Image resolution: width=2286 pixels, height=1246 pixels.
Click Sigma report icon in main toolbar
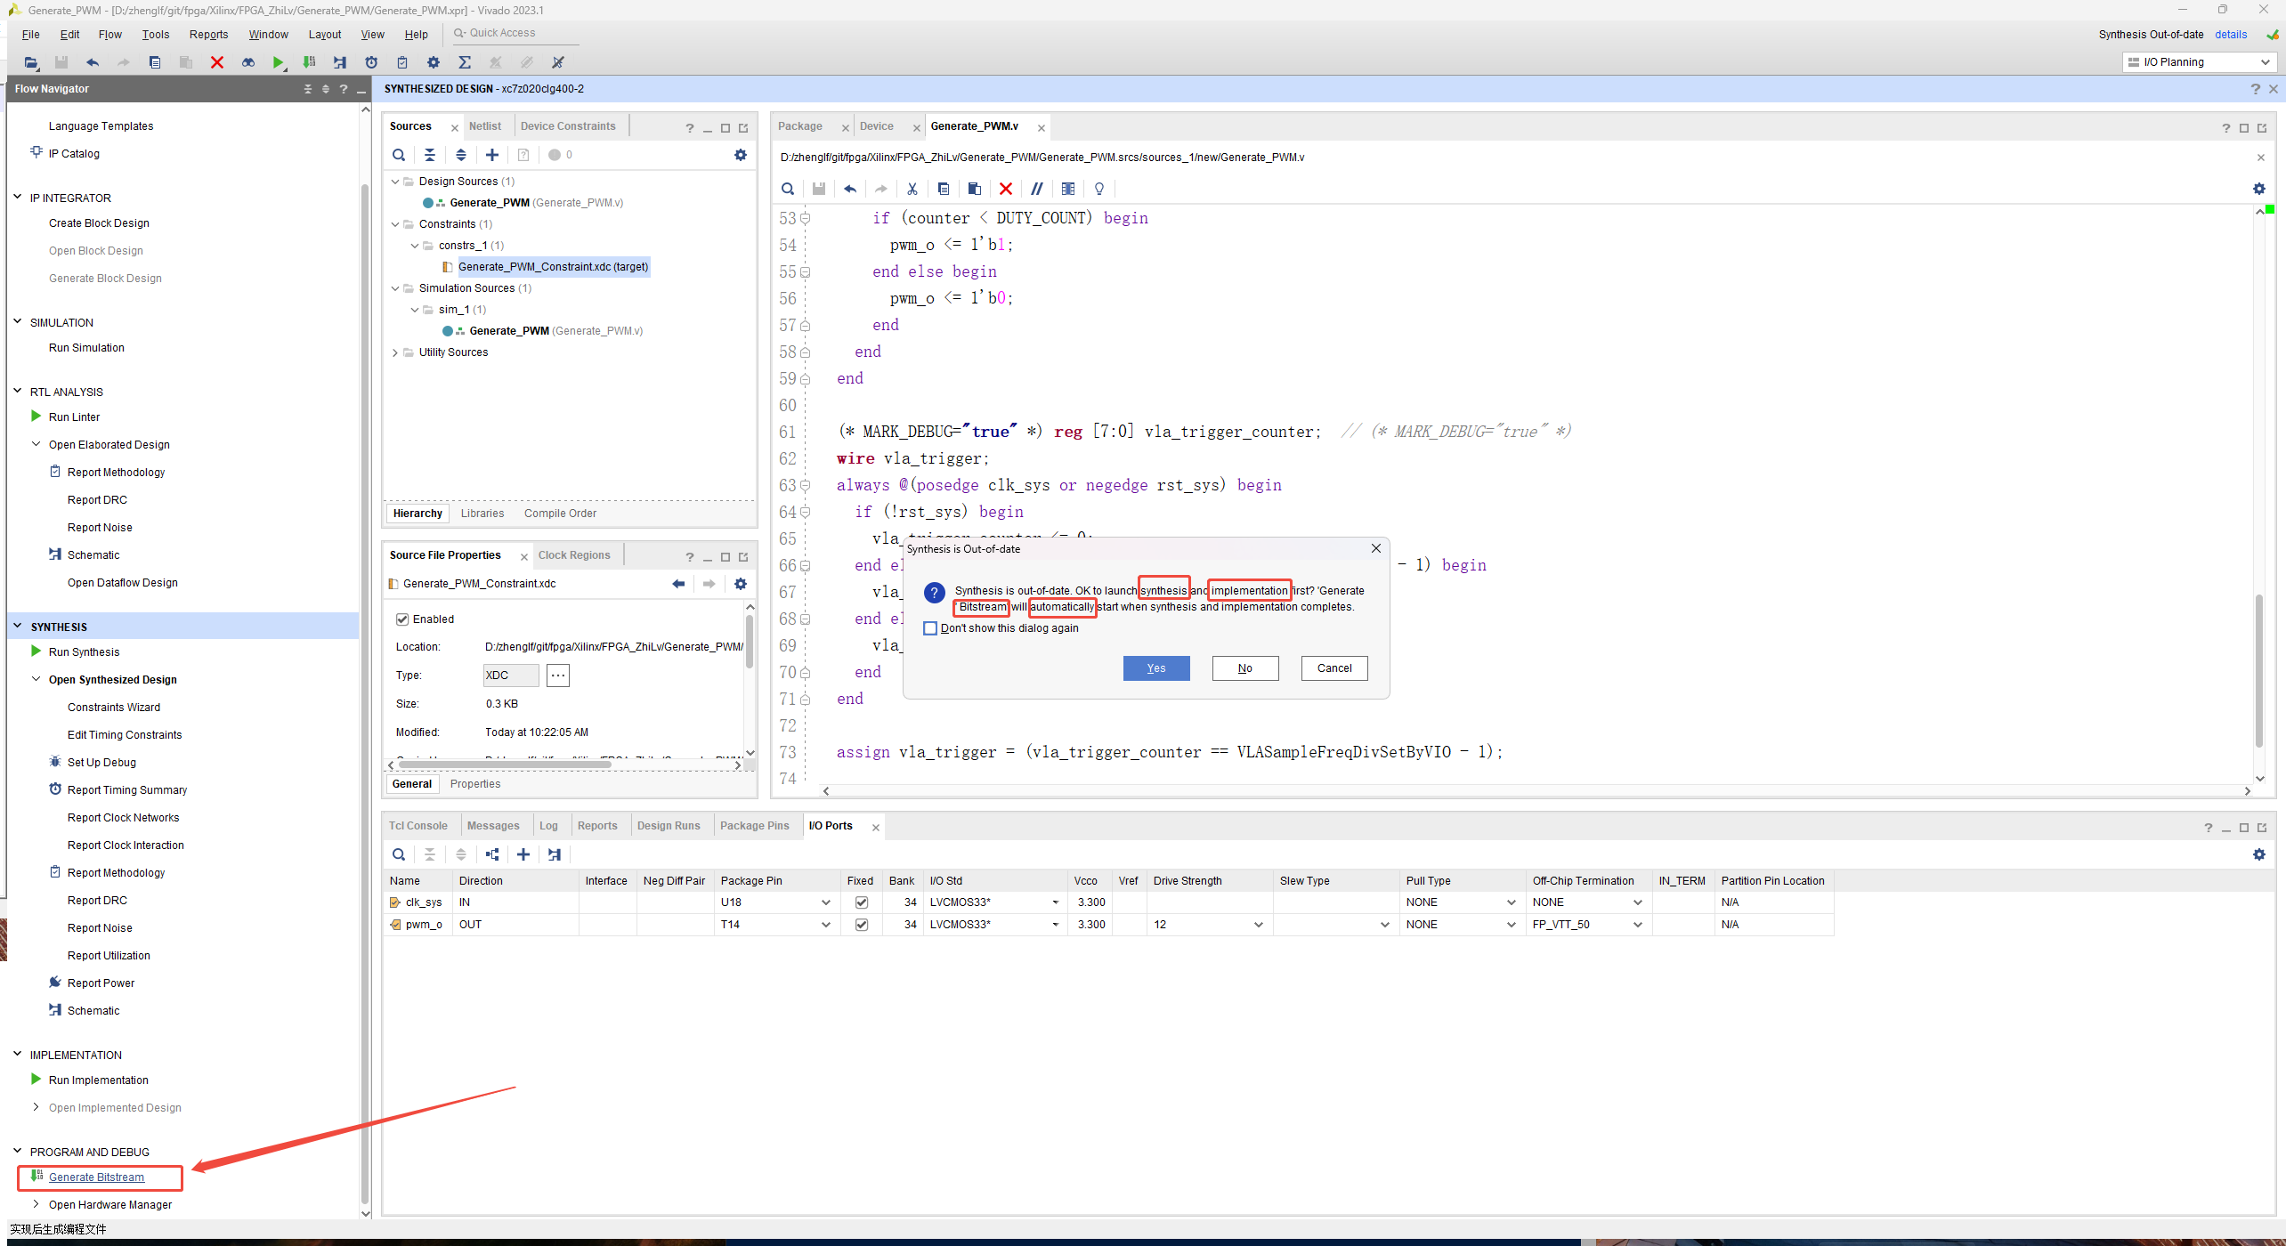click(x=465, y=62)
